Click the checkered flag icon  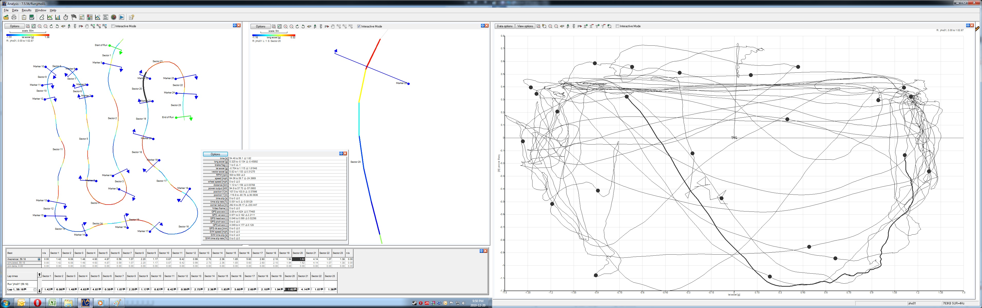pos(74,17)
